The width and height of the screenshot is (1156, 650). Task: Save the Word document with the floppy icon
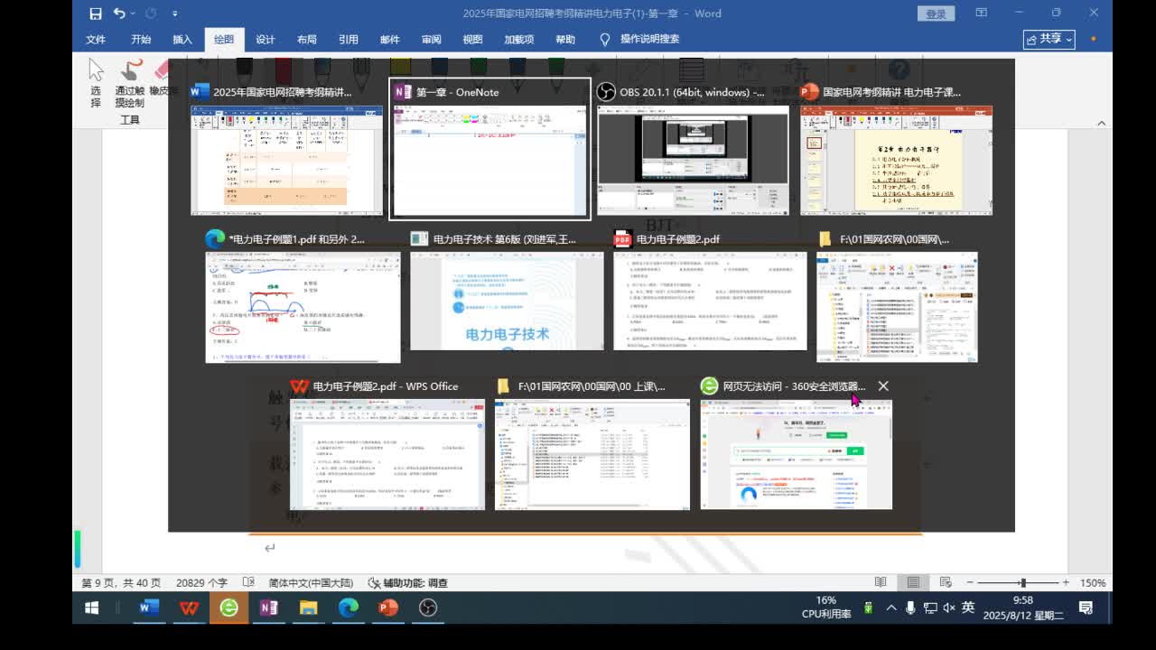[96, 14]
